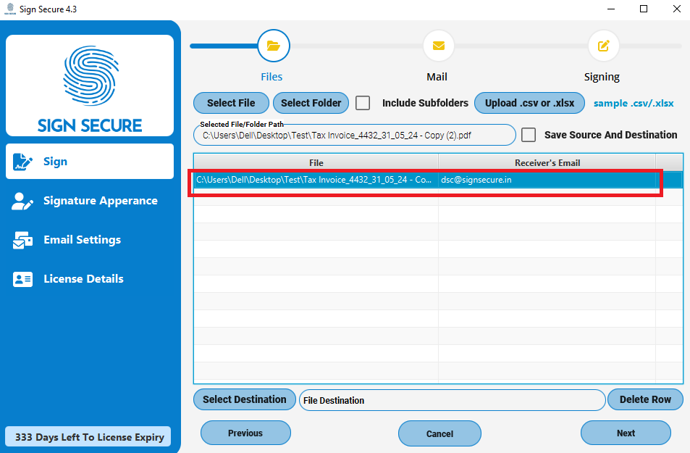
Task: Open the sample .csv/.xlsx link
Action: (634, 103)
